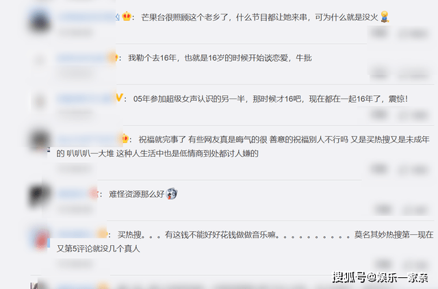Screen dimensions: 438x289
Task: Click the crown badge before 祝福就完事了 comment
Action: pos(125,138)
